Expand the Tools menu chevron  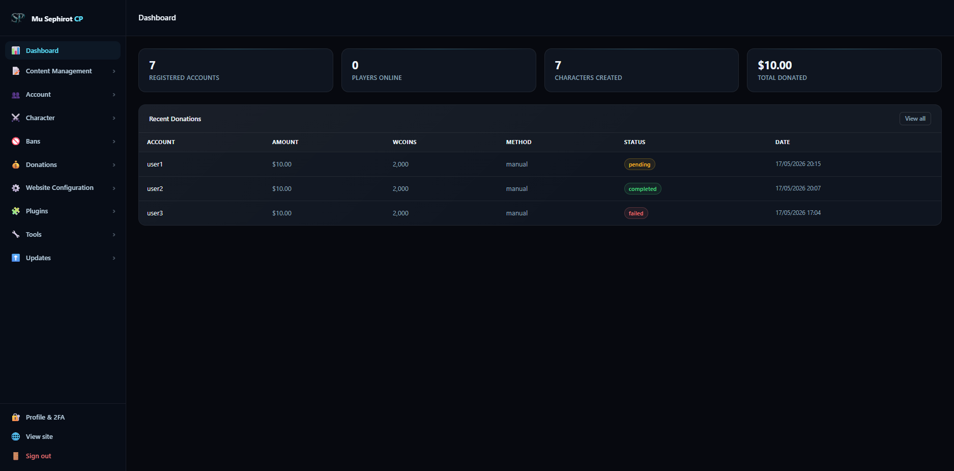(114, 235)
